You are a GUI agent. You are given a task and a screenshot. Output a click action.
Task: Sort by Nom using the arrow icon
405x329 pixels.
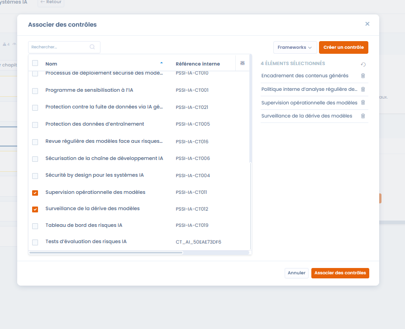click(x=162, y=63)
